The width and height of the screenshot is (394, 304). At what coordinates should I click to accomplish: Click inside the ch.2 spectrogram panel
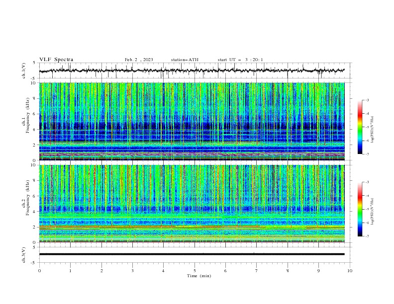[x=192, y=204]
